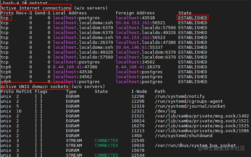Screen dimensions: 251x157
Task: Click foreign address 8.44.168.41:26379
Action: (x=138, y=67)
